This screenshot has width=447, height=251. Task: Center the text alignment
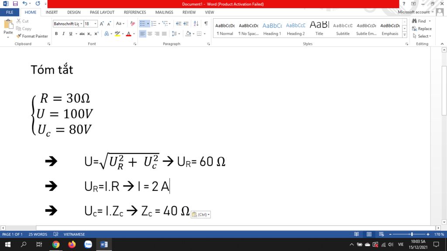pos(150,34)
